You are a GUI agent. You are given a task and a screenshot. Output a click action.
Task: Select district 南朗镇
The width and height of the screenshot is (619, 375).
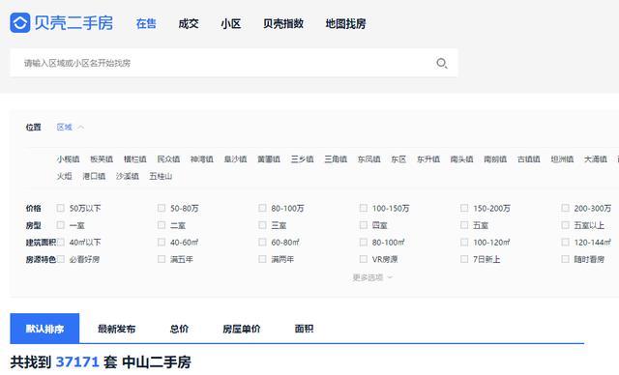[495, 159]
